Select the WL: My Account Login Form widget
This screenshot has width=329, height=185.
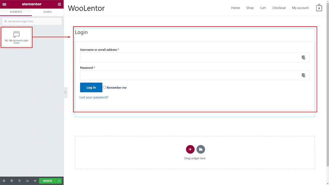pos(17,37)
